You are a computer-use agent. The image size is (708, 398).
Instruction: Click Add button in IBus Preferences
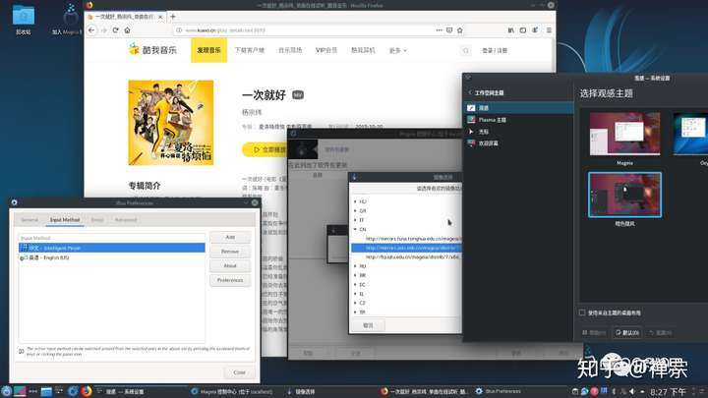point(230,237)
